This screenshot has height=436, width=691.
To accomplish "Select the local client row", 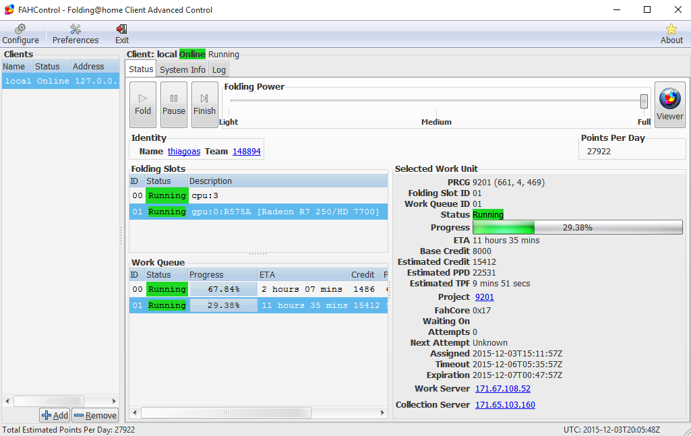I will point(61,81).
